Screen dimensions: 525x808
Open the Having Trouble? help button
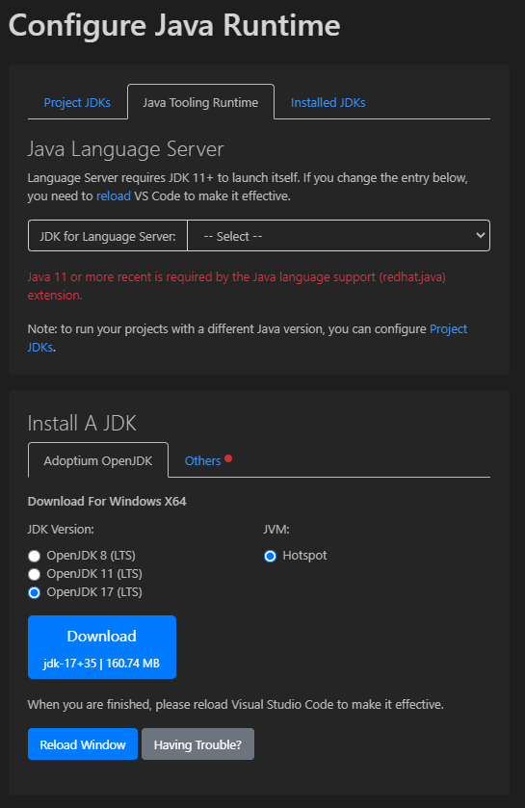tap(197, 744)
